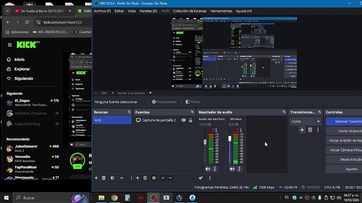
Task: Reload the kick.com page in browser
Action: [x=27, y=22]
